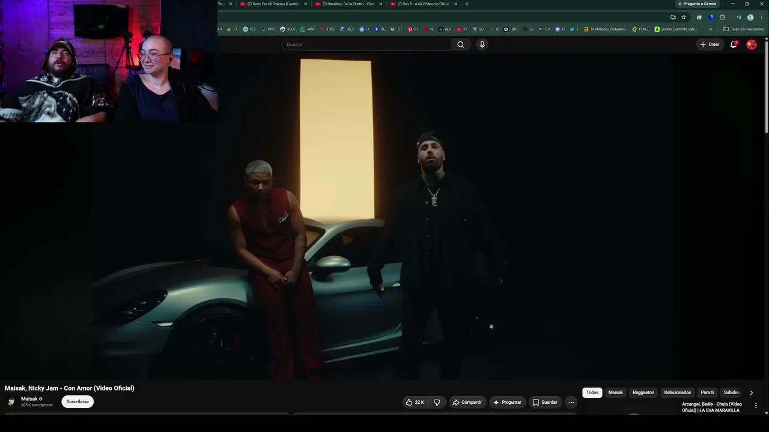The width and height of the screenshot is (769, 432).
Task: Open the AEX bookmark
Action: [445, 29]
